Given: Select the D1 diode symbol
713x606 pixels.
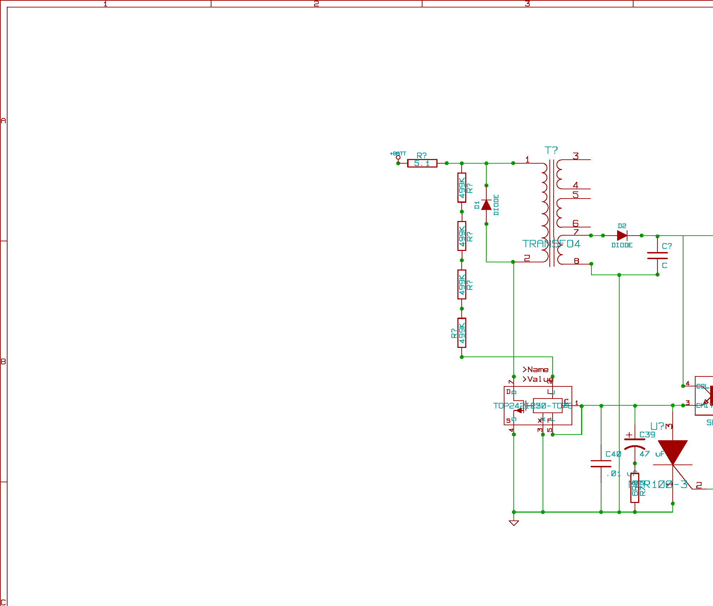Looking at the screenshot, I should 486,205.
